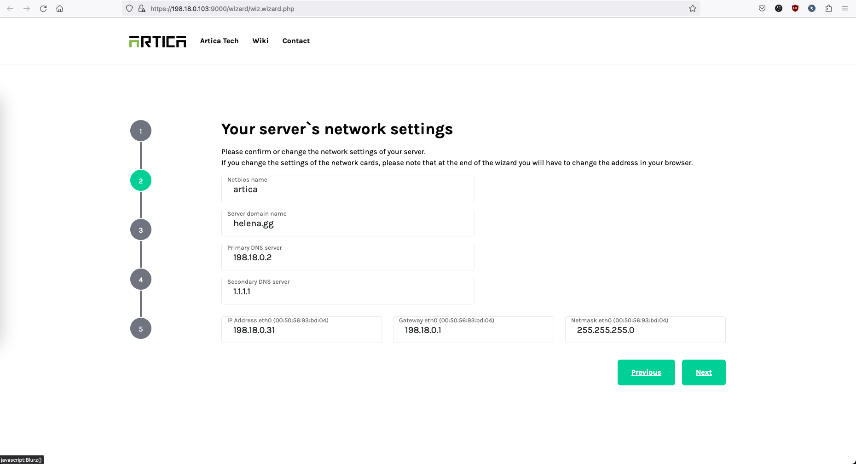Viewport: 856px width, 464px height.
Task: Open the Wiki menu item
Action: click(x=260, y=41)
